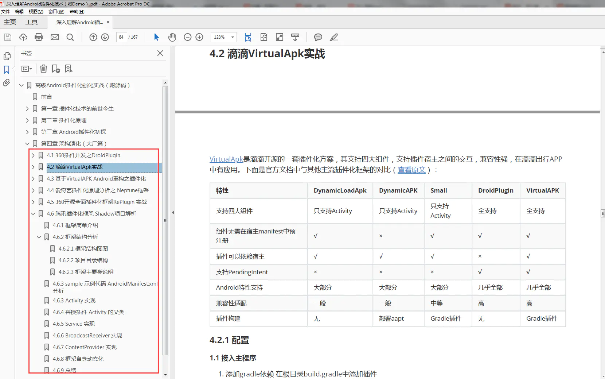Expand 4.5 360开源 RePlugin bookmark
The width and height of the screenshot is (605, 379).
coord(33,202)
